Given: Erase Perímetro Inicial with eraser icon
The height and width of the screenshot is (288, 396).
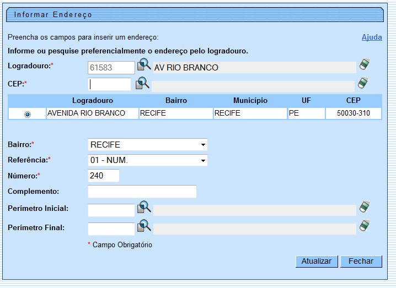Looking at the screenshot, I should pyautogui.click(x=364, y=207).
